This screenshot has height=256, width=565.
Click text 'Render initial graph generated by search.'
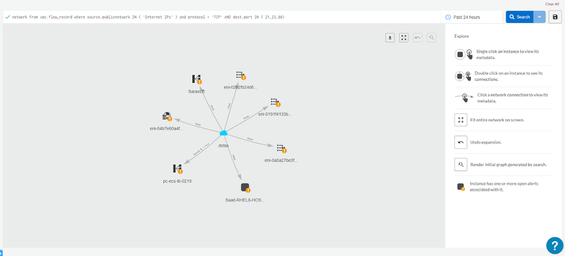508,164
